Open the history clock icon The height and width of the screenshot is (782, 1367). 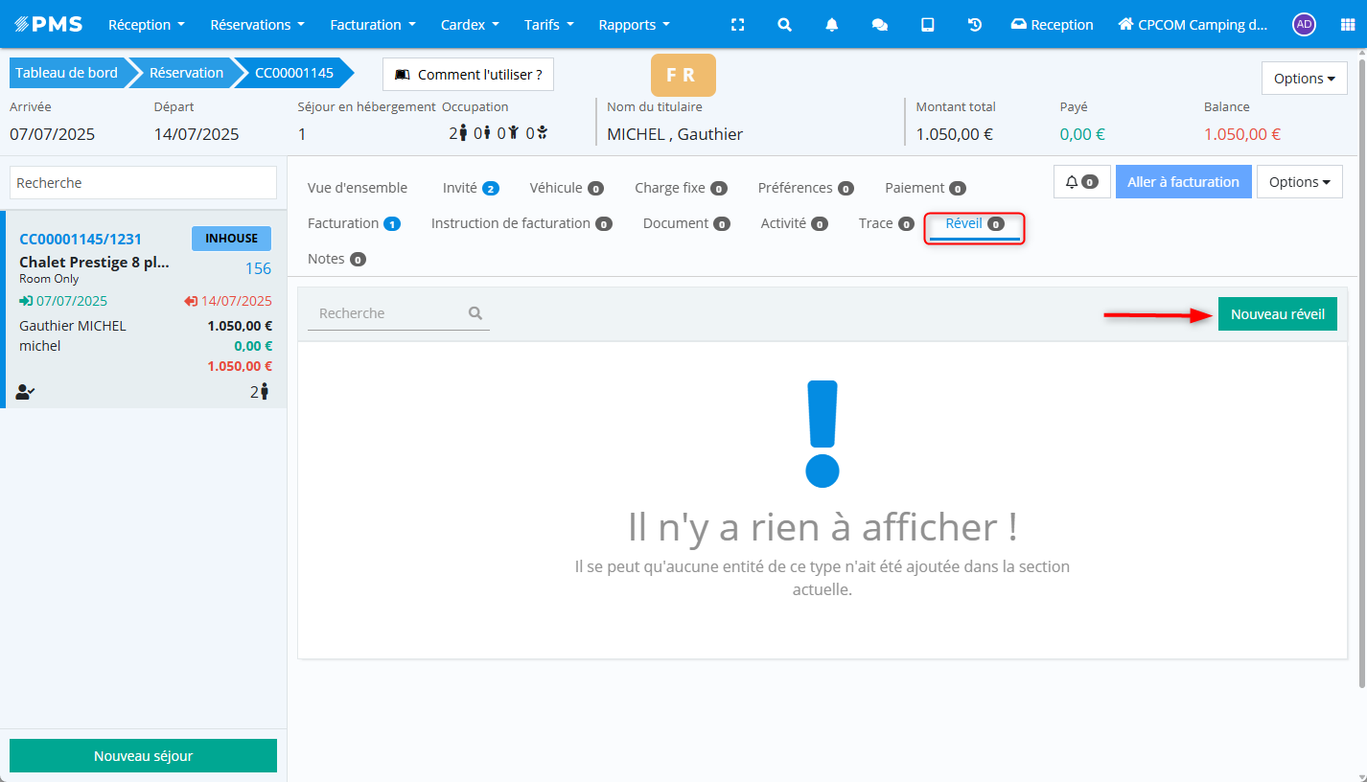[975, 25]
